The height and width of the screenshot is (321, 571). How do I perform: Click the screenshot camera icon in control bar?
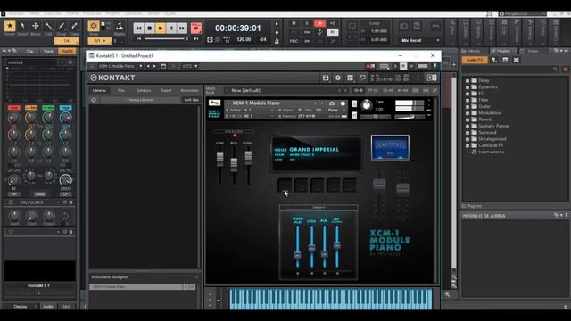[x=404, y=26]
